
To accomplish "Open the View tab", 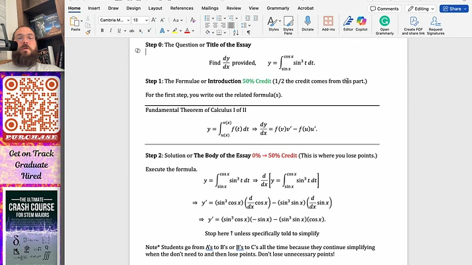I will (253, 8).
